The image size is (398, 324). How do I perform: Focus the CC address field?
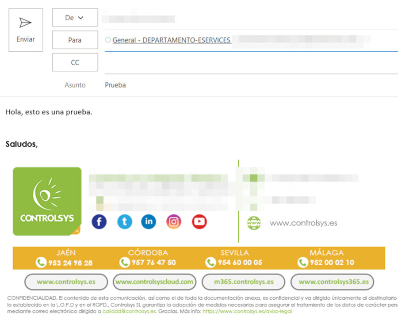[251, 63]
